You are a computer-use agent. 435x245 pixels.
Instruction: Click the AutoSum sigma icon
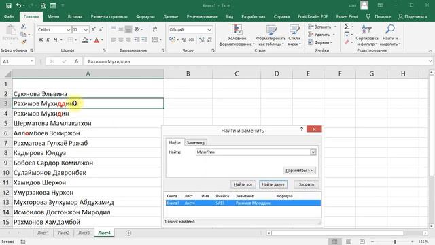point(347,27)
